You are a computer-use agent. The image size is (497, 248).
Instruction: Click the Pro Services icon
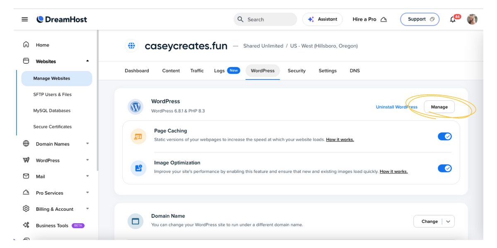26,193
